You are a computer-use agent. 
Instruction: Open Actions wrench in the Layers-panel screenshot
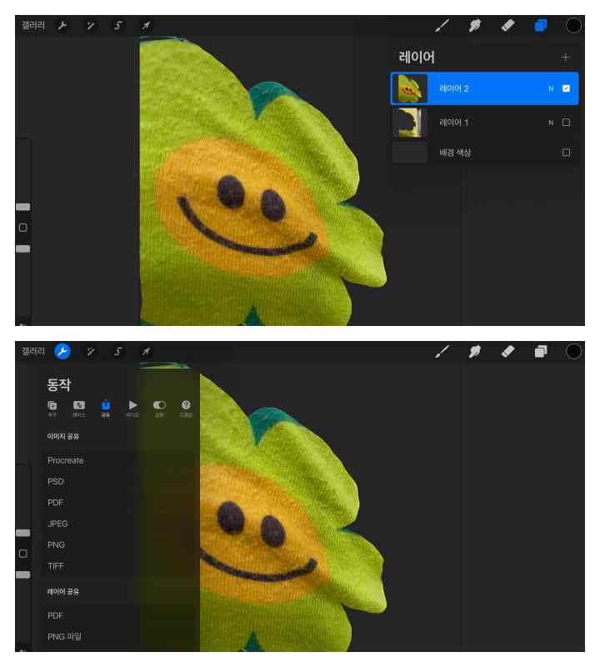(x=62, y=26)
